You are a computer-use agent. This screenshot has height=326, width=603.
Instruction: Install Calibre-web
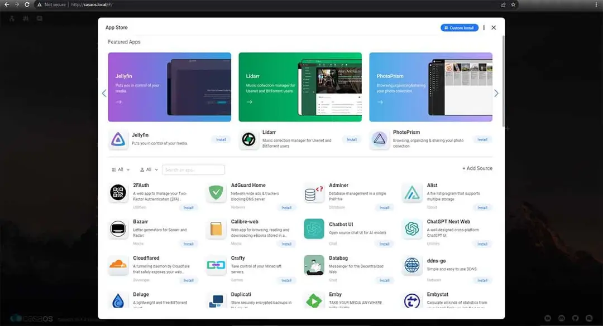tap(286, 244)
